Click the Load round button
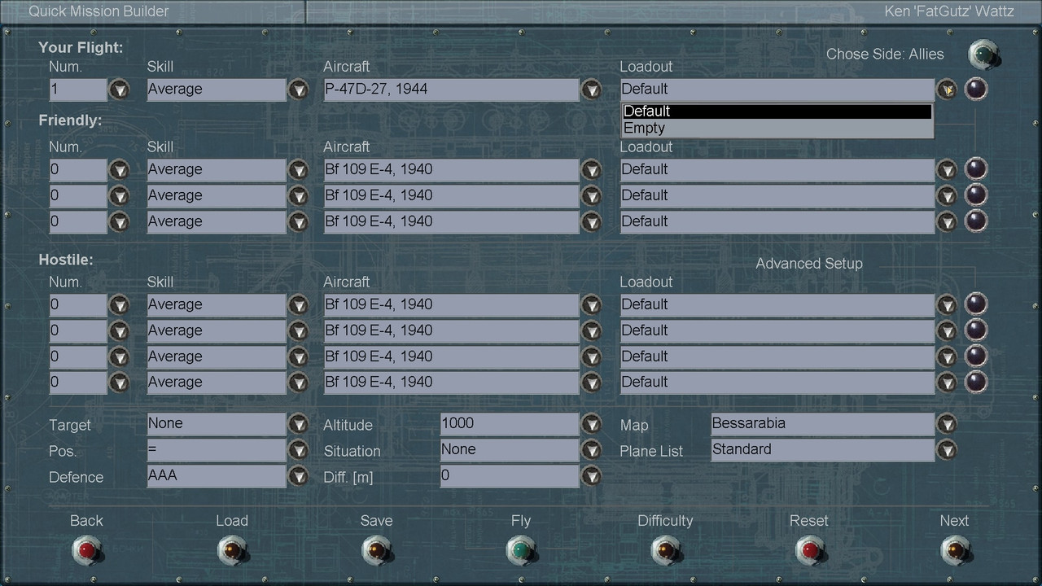The image size is (1042, 586). pos(231,551)
